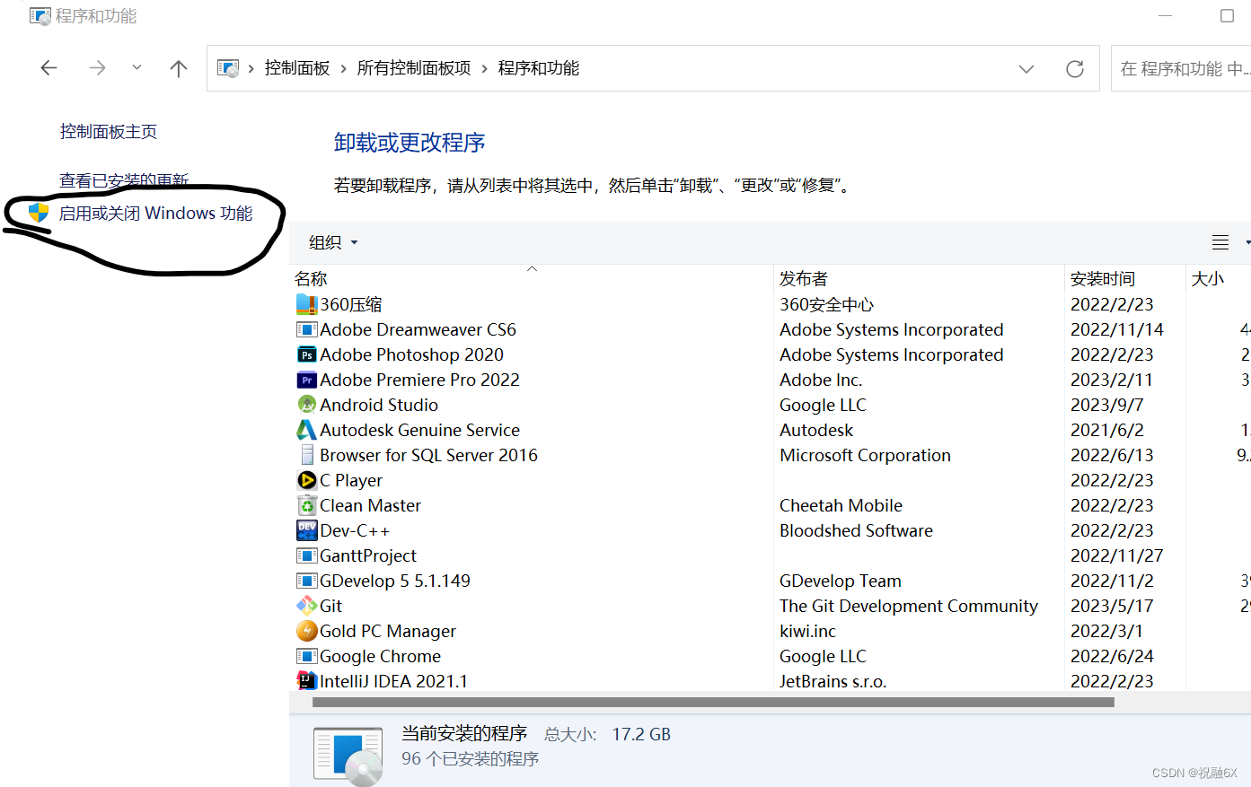
Task: Click the GDevelop 5 icon
Action: 307,581
